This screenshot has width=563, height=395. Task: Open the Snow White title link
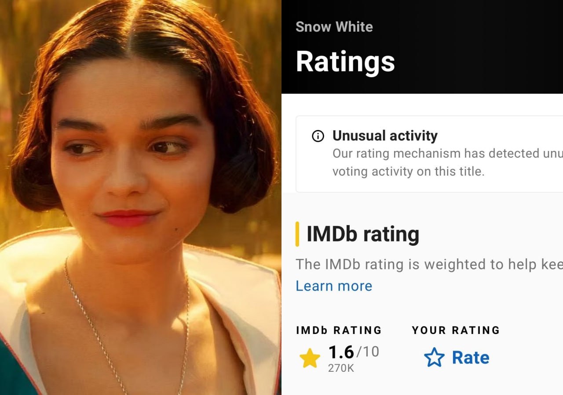click(334, 27)
